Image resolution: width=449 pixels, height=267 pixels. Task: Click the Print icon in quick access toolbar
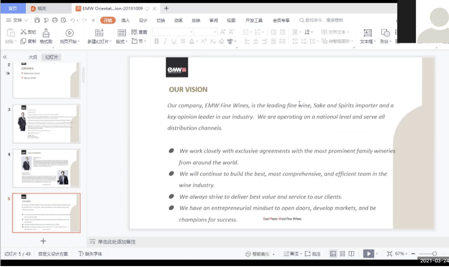[55, 20]
